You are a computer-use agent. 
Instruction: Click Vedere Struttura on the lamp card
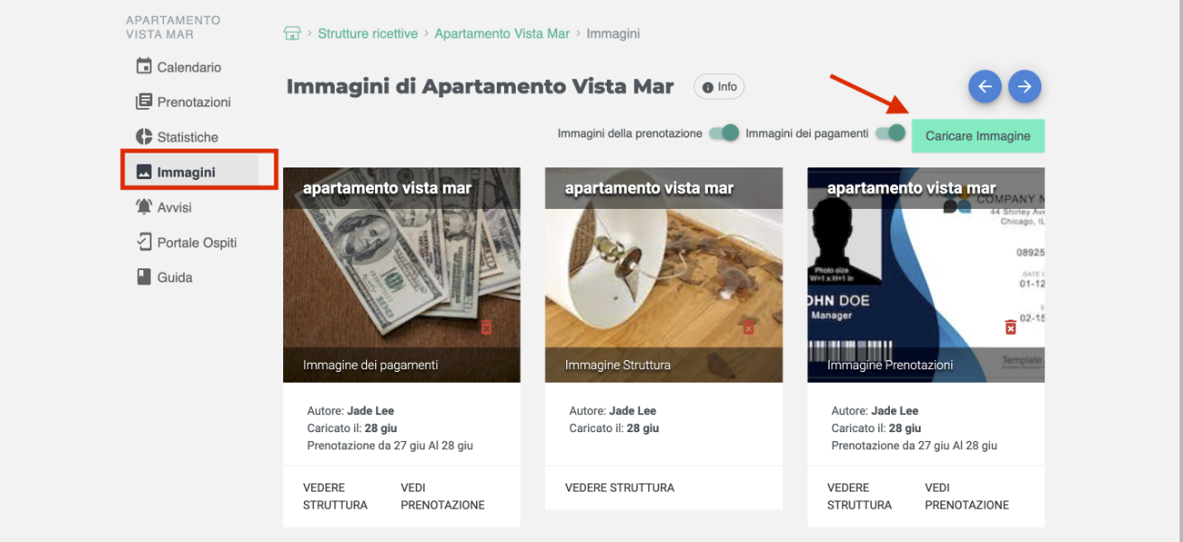[619, 487]
